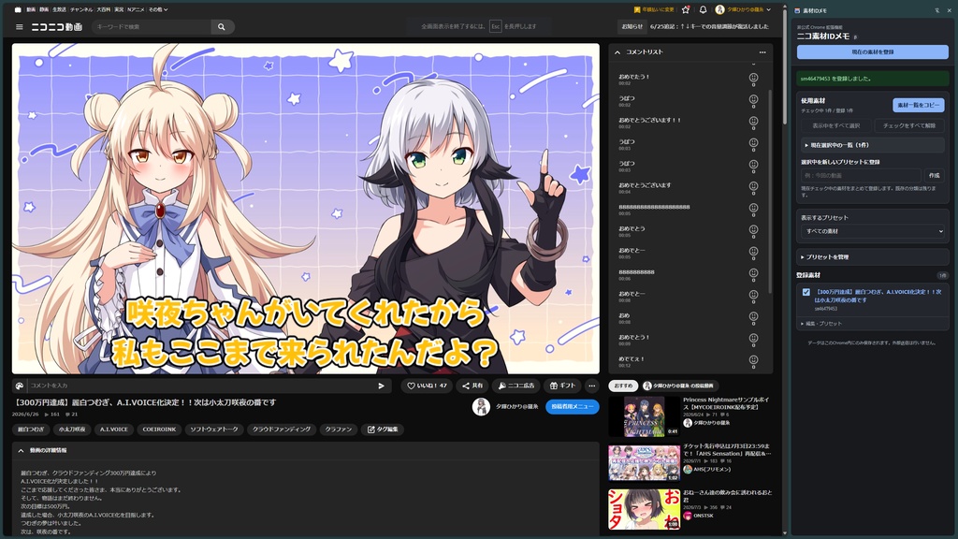
Task: Open ニコニ広告 advertisement button
Action: click(515, 386)
